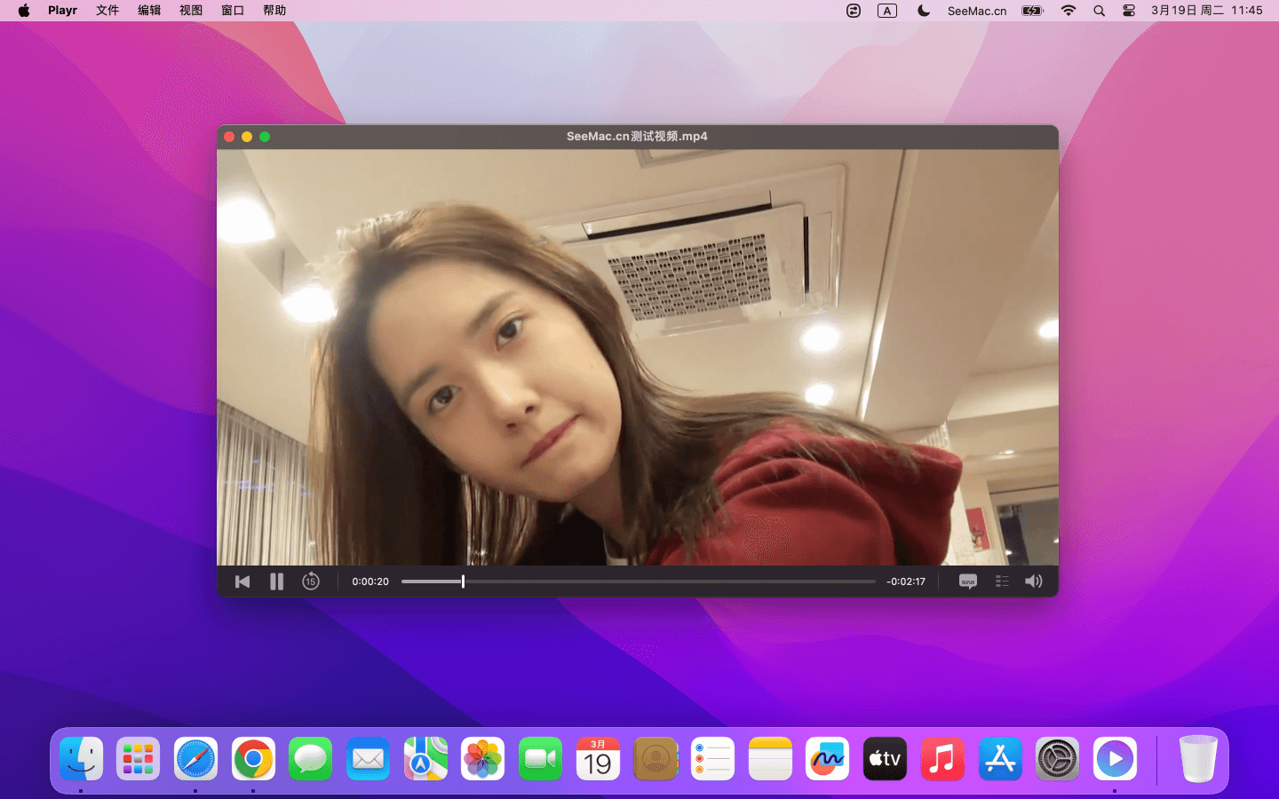Toggle Do Not Disturb moon icon

tap(924, 11)
